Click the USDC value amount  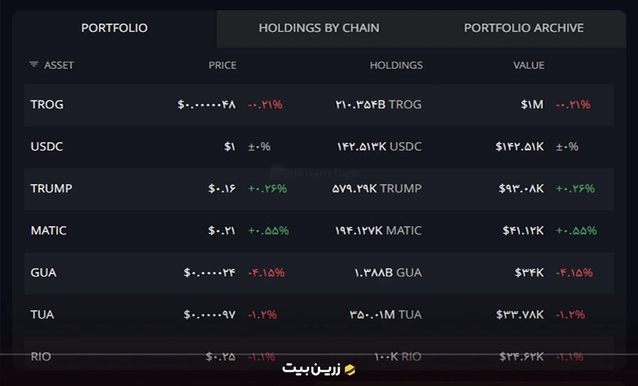pyautogui.click(x=520, y=146)
